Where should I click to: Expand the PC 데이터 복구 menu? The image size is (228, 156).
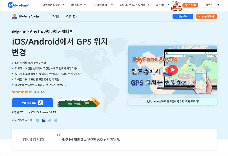[101, 5]
